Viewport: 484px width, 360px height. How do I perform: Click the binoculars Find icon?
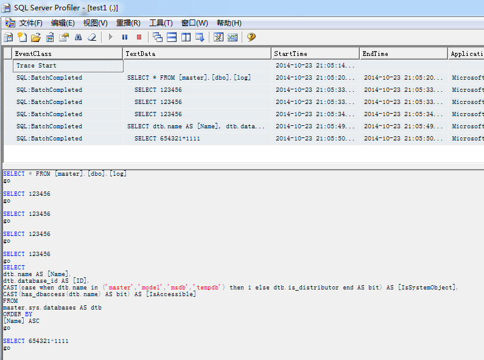tap(78, 37)
